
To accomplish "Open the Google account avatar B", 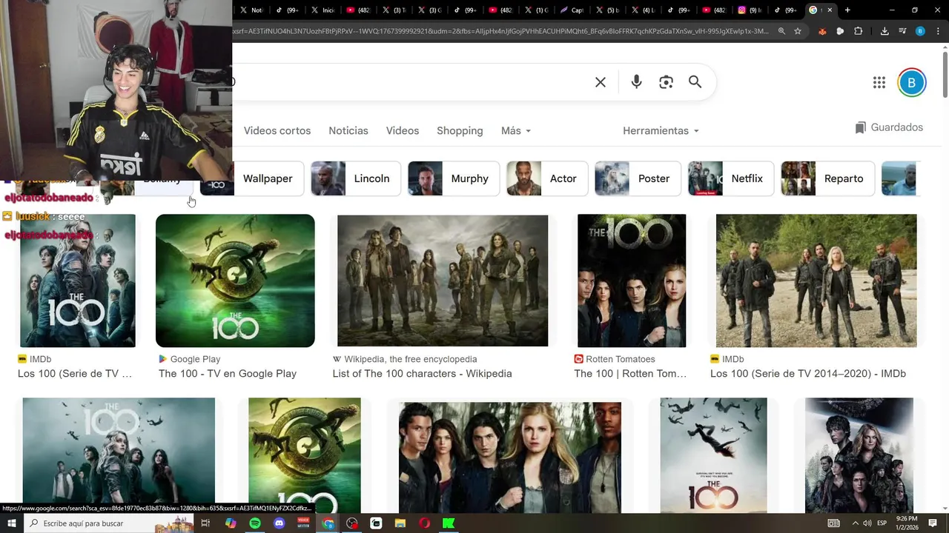I will 912,82.
